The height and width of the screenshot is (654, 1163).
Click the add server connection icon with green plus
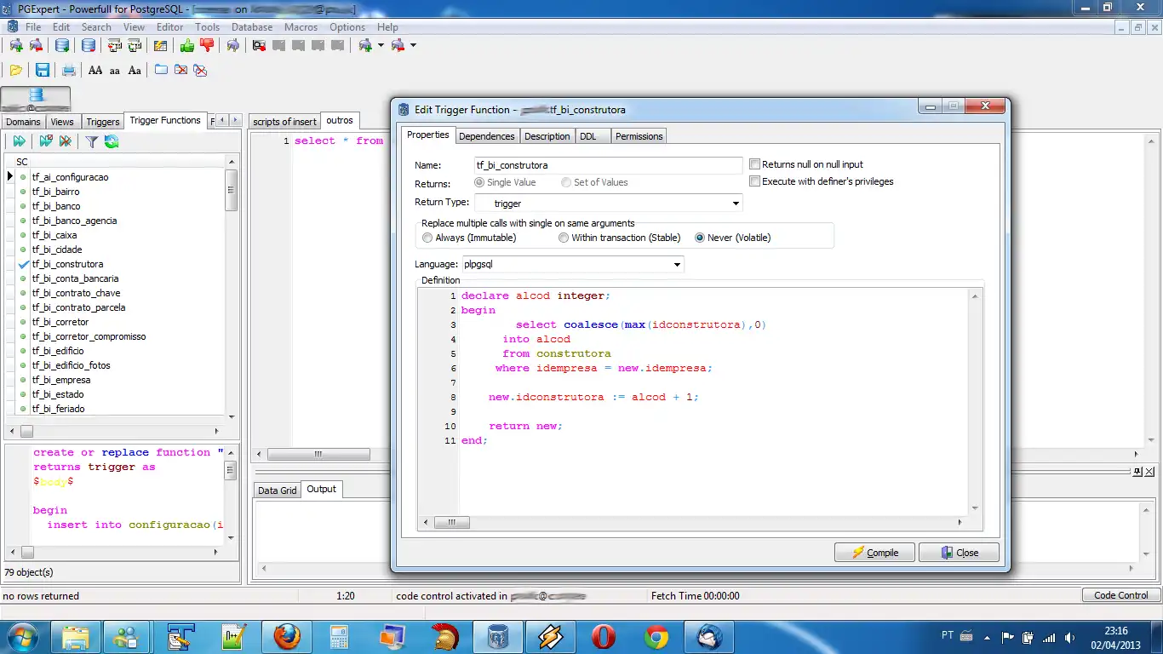(x=15, y=45)
